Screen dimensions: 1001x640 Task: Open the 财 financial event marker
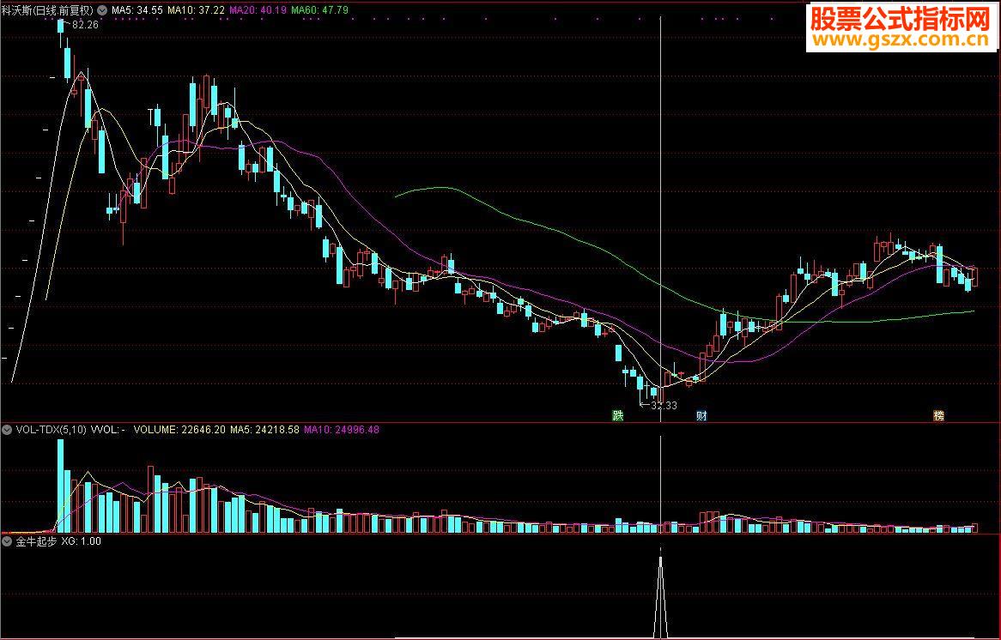(701, 416)
